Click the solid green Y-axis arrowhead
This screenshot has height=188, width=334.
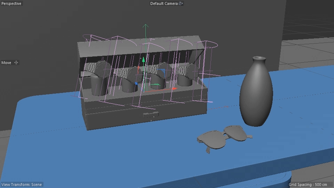(143, 60)
